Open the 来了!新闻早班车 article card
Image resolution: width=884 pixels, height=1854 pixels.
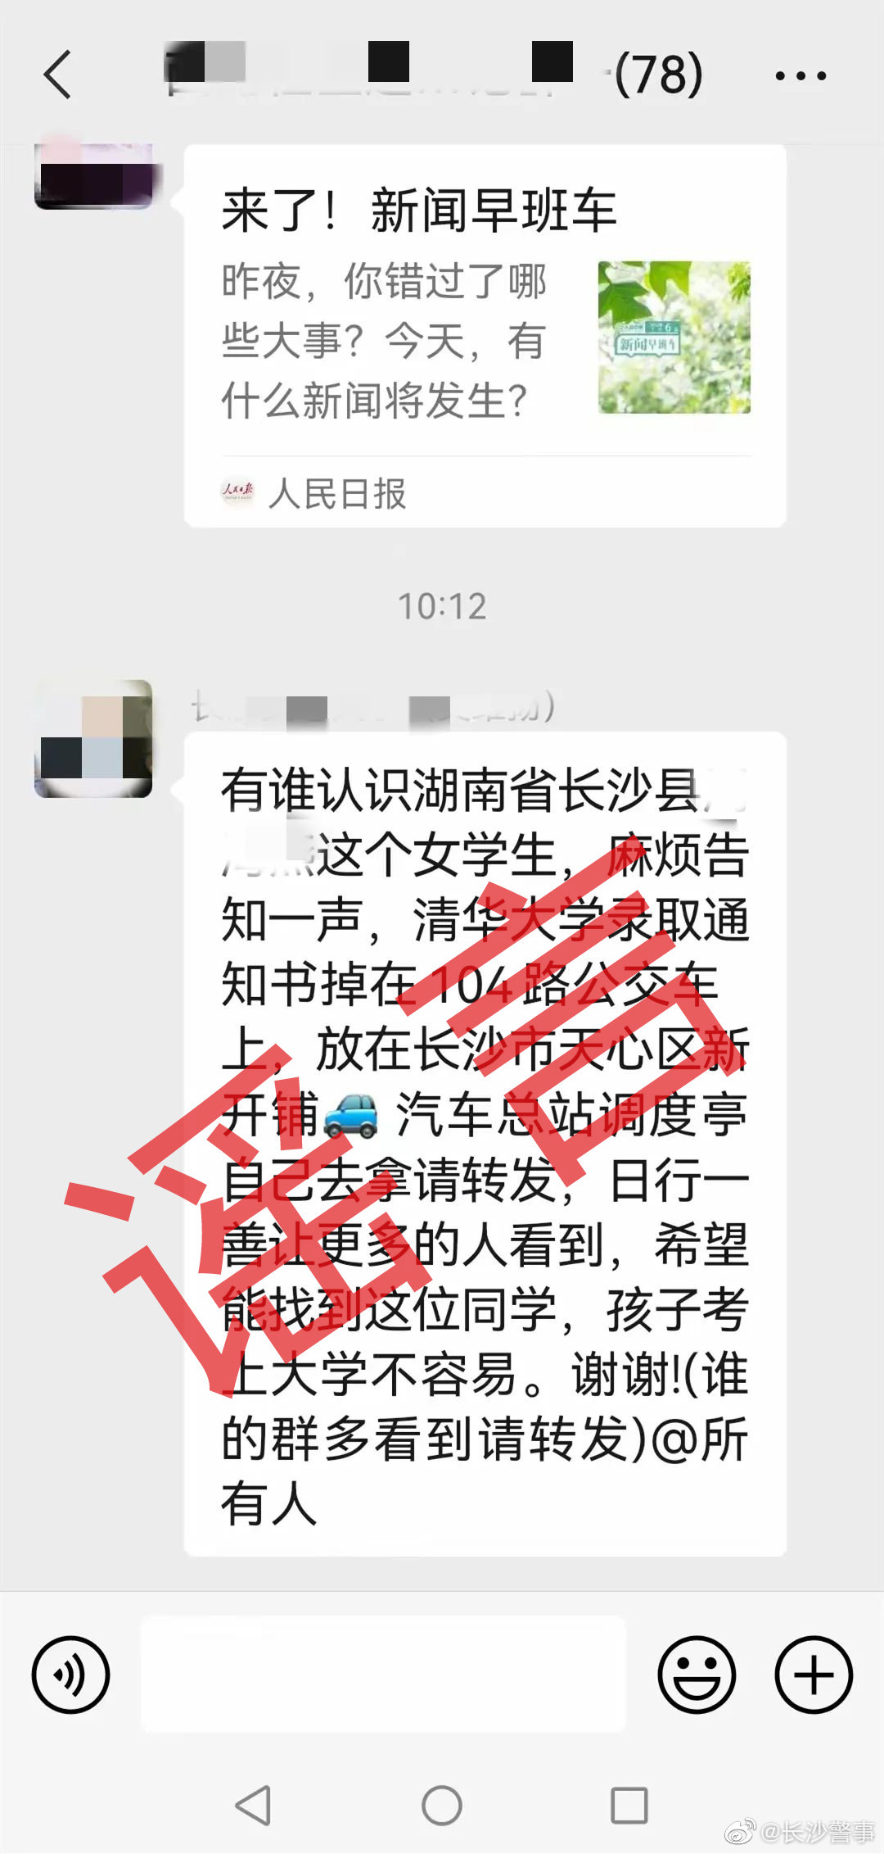coord(485,336)
